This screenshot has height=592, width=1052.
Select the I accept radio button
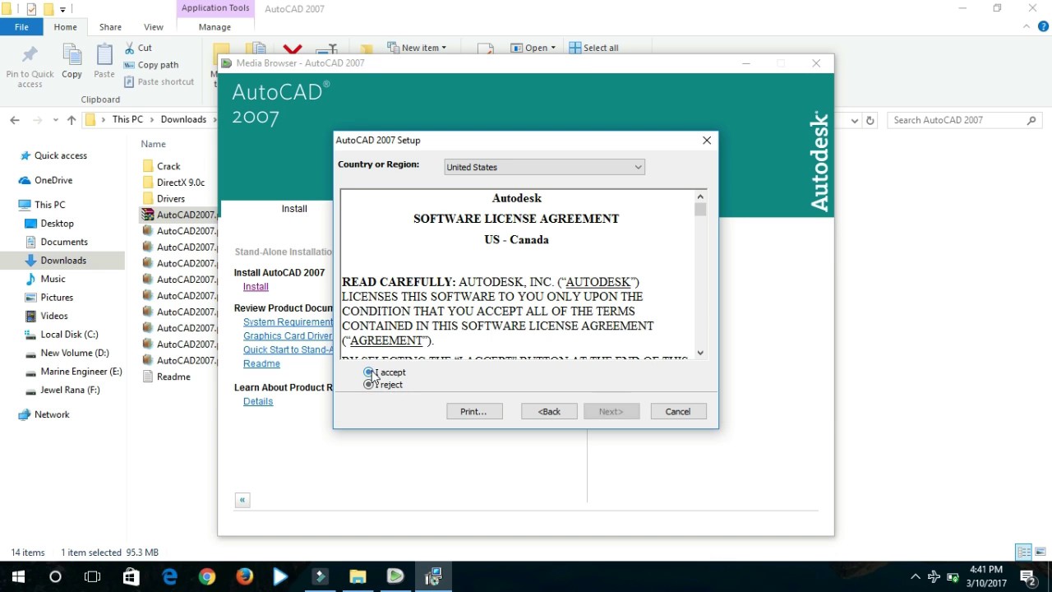click(369, 372)
